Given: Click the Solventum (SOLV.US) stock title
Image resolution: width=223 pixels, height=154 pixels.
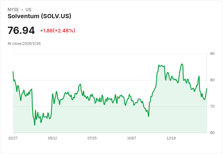Looking at the screenshot, I should [39, 16].
